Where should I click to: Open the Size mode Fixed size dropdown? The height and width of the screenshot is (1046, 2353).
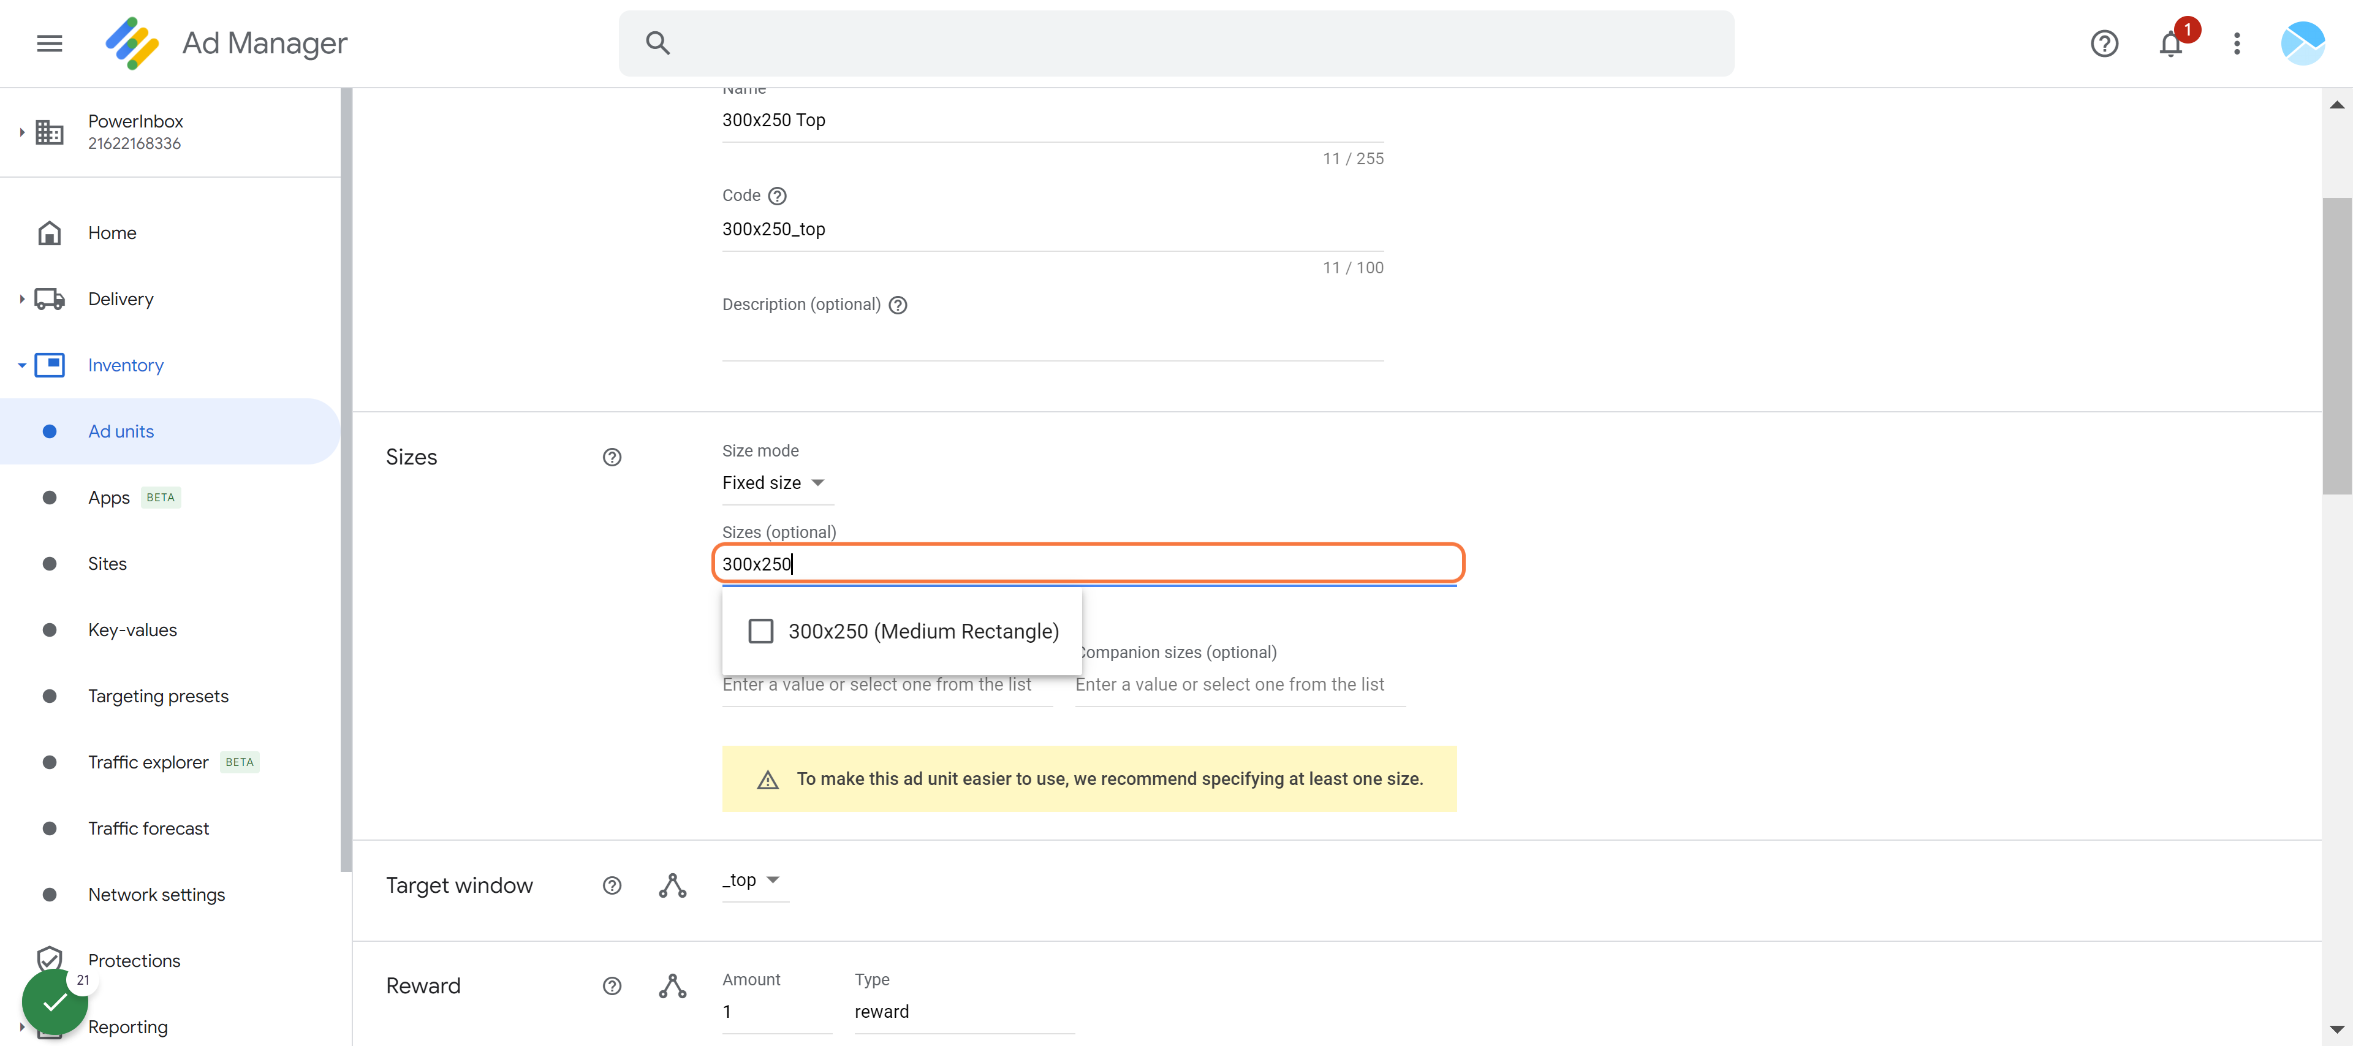(x=778, y=483)
